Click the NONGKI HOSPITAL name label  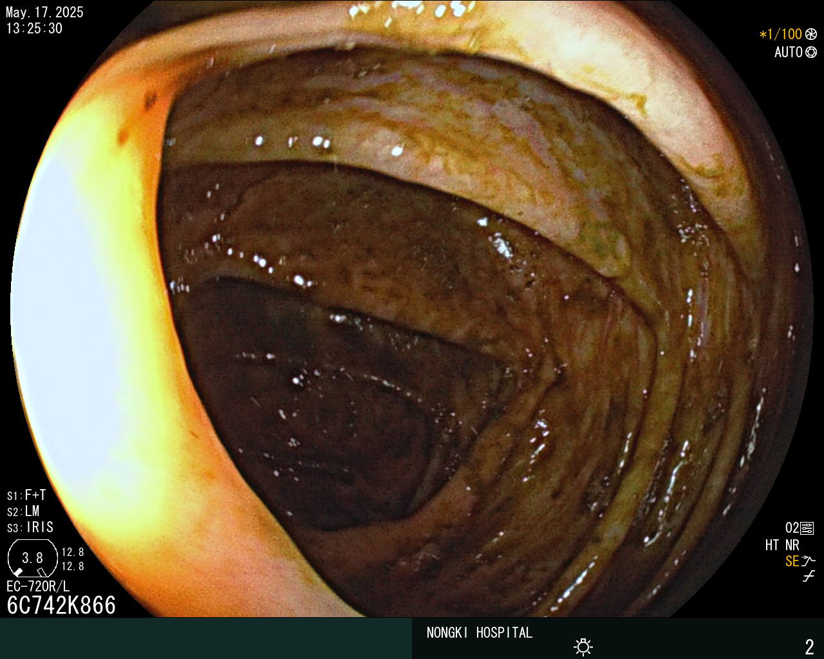pyautogui.click(x=480, y=633)
